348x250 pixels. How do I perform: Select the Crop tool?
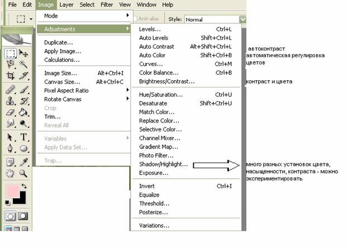pyautogui.click(x=10, y=76)
